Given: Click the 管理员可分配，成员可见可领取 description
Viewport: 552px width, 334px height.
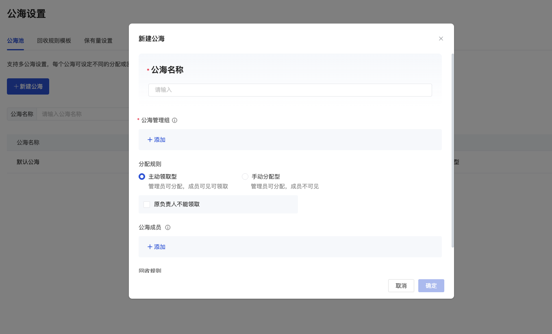Looking at the screenshot, I should (188, 186).
